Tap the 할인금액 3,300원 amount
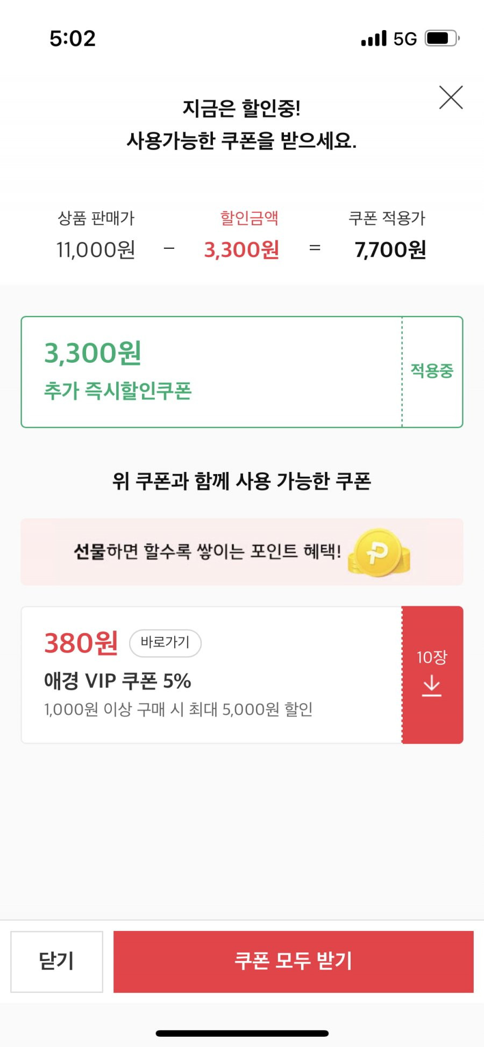Image resolution: width=484 pixels, height=1047 pixels. [241, 250]
